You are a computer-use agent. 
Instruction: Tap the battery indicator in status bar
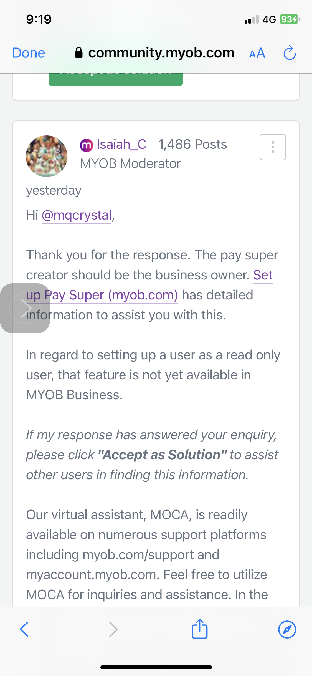(290, 19)
